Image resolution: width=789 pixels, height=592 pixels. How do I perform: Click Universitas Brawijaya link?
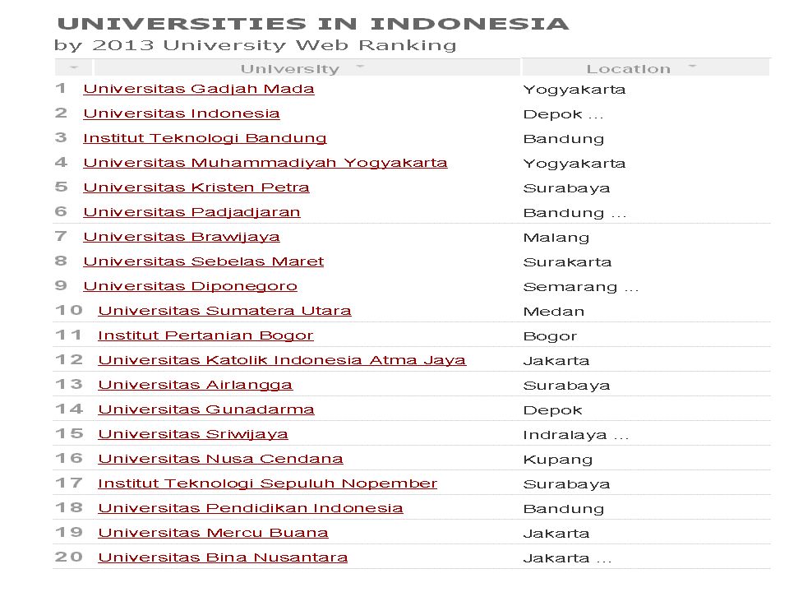coord(182,237)
